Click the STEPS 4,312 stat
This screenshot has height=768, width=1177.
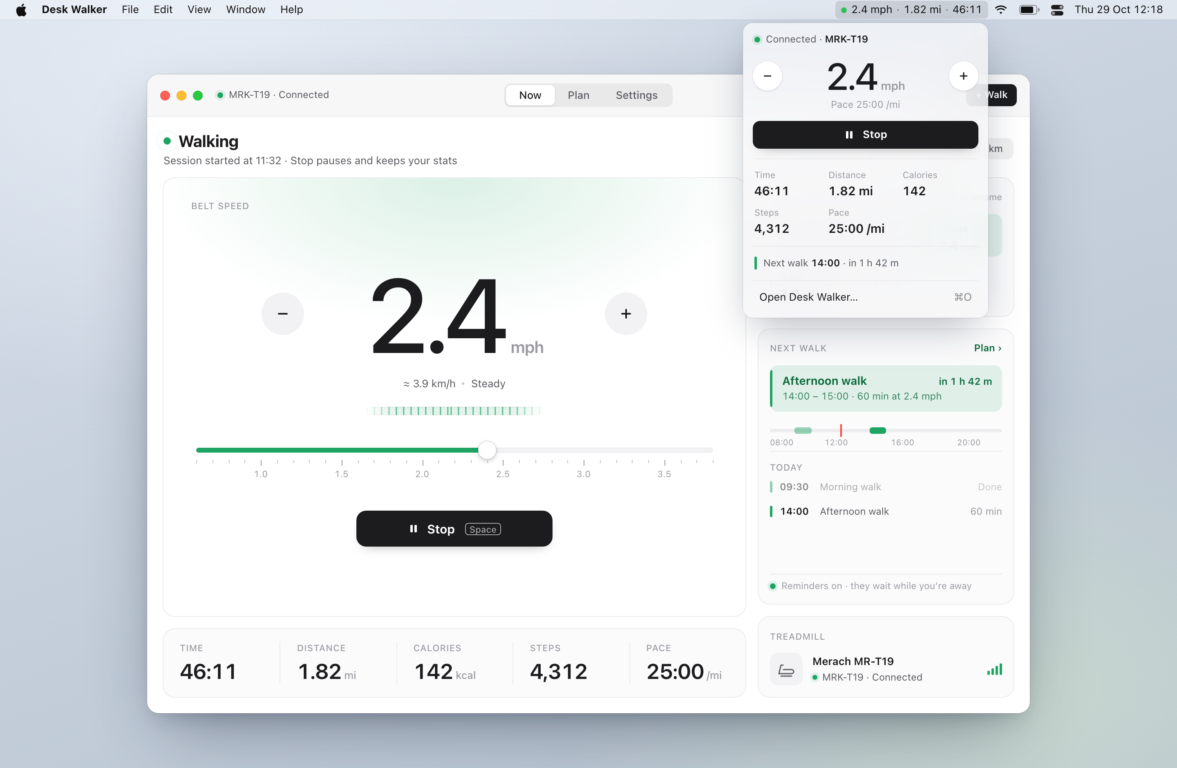tap(558, 663)
